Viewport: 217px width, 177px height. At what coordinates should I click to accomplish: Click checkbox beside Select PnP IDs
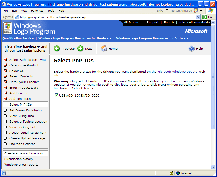(5, 104)
